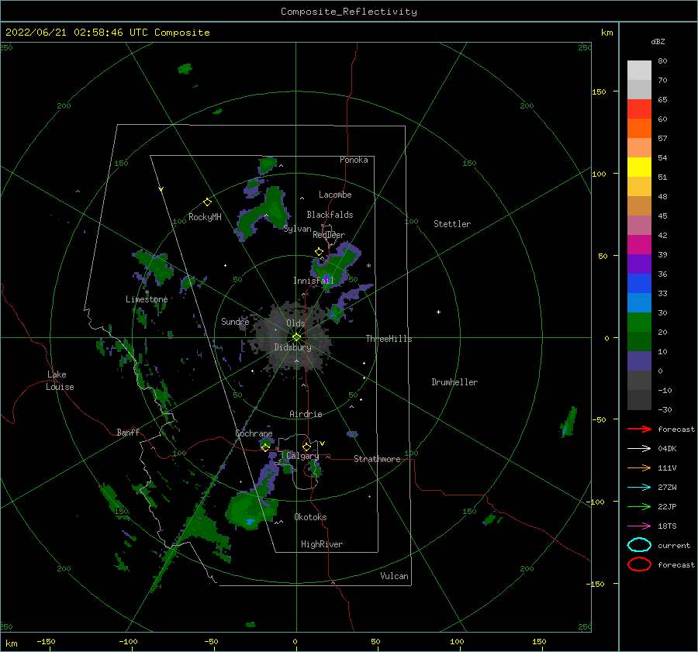Select the magenta 18TS arrow legend icon
Screen dimensions: 698x652
[639, 526]
